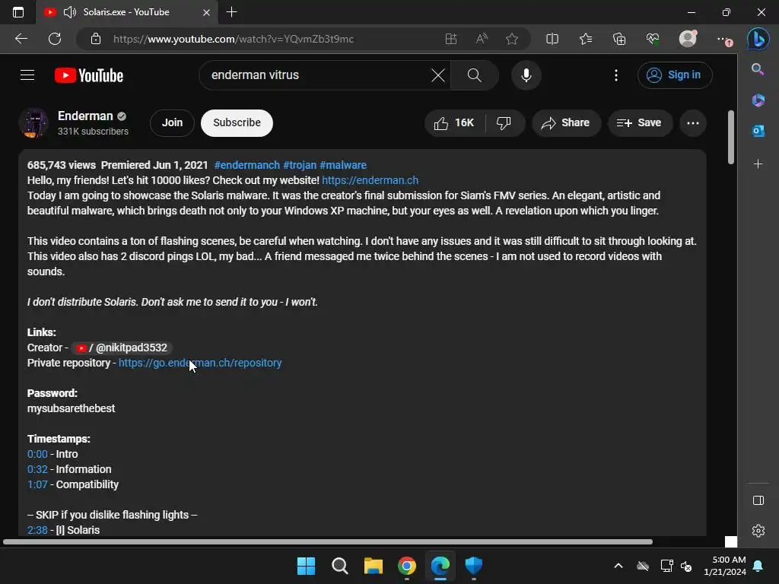This screenshot has height=584, width=779.
Task: Open File Explorer from taskbar
Action: pyautogui.click(x=373, y=566)
